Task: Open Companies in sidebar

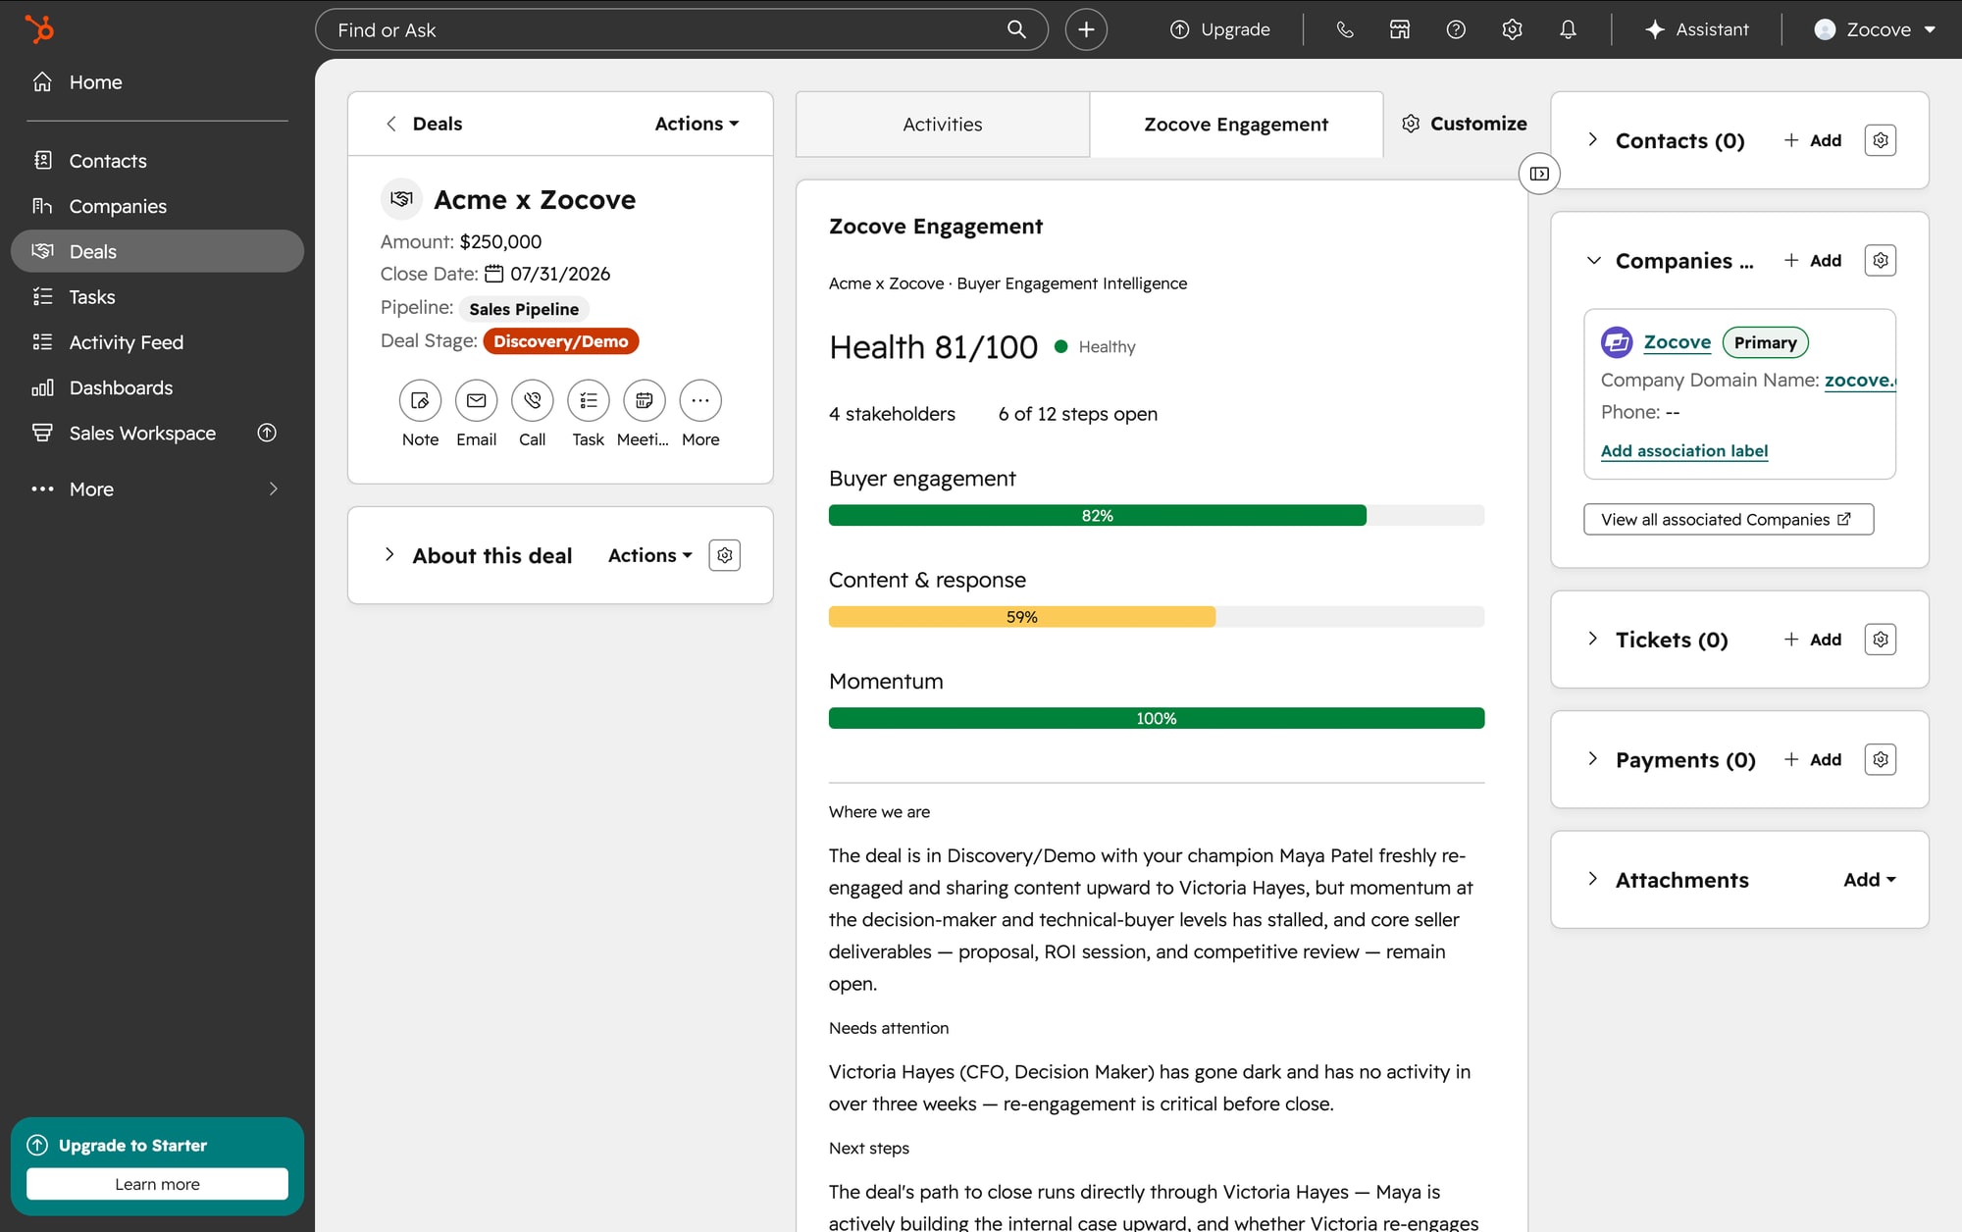Action: click(x=157, y=206)
